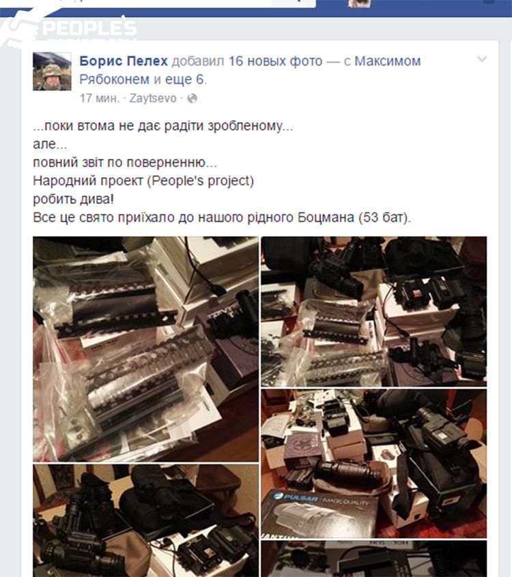Viewport: 512px width, 577px height.
Task: Open top-right photo of night vision devices
Action: 374,311
